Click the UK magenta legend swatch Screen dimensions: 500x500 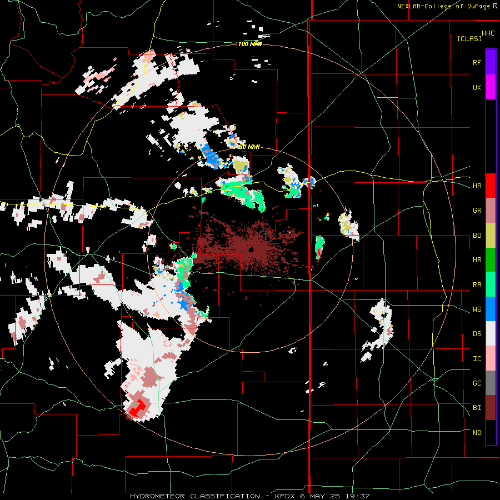[491, 87]
